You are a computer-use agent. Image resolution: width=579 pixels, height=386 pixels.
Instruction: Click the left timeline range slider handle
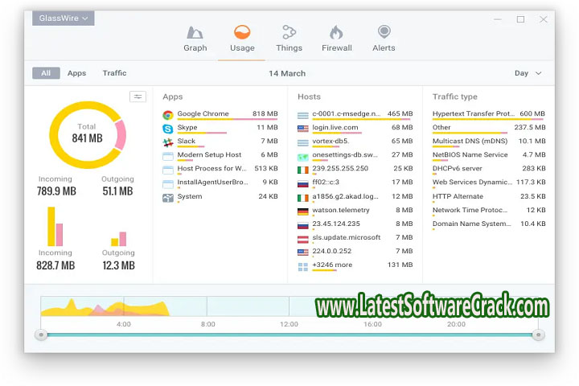click(41, 335)
